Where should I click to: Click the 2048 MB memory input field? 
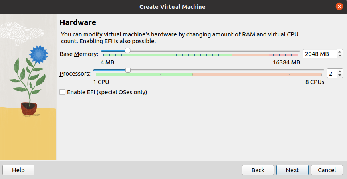[319, 54]
